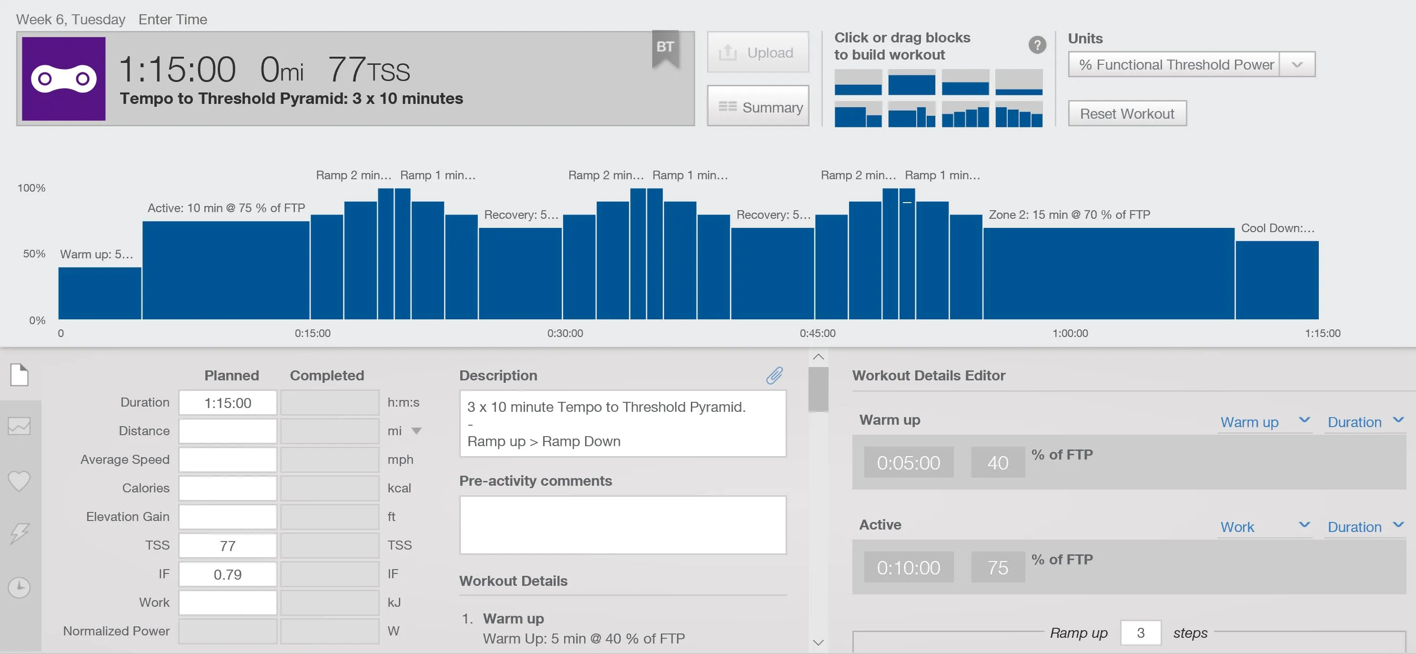
Task: Open the chart graph sidebar icon
Action: (19, 426)
